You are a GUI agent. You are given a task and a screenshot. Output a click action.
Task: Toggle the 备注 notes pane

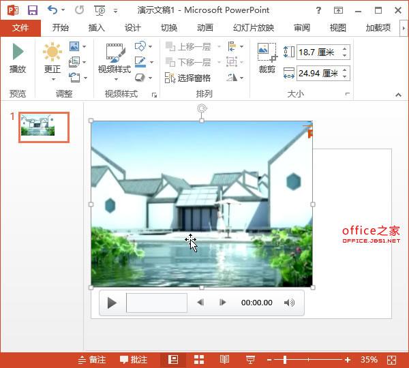point(92,360)
